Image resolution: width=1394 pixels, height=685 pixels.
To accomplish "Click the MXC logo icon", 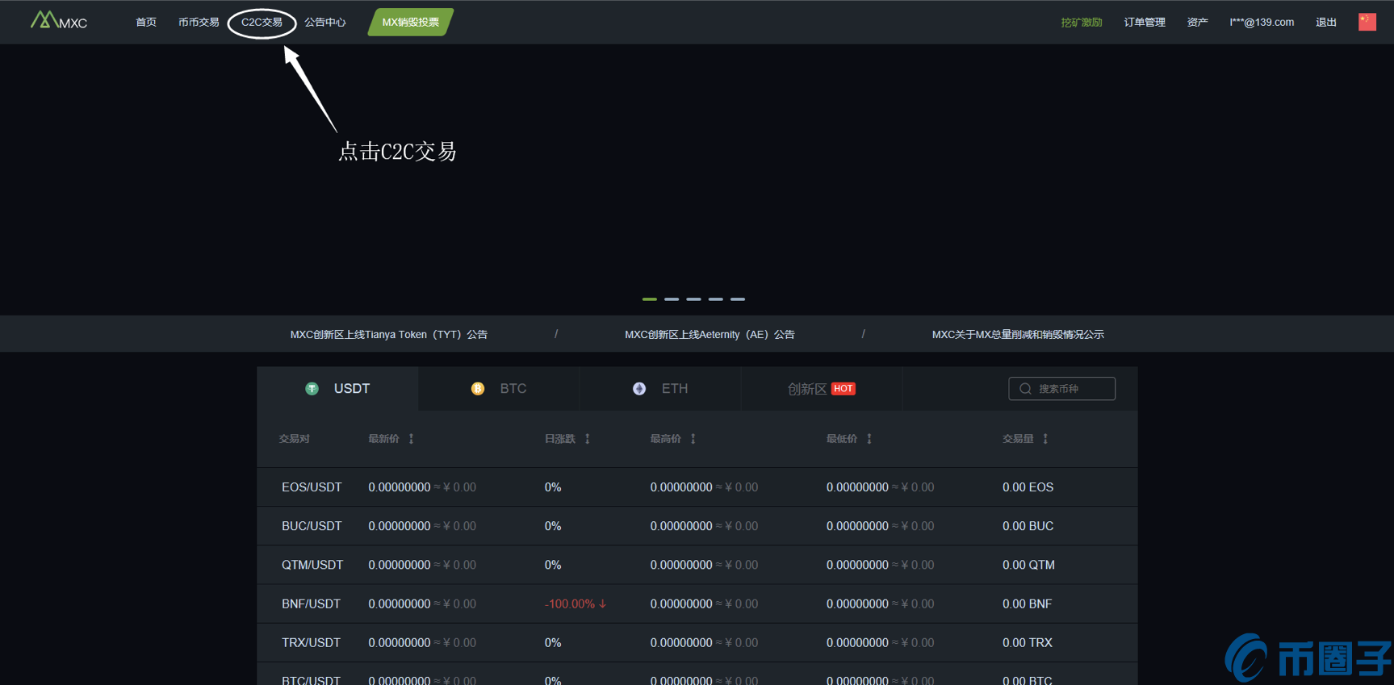I will (x=44, y=20).
